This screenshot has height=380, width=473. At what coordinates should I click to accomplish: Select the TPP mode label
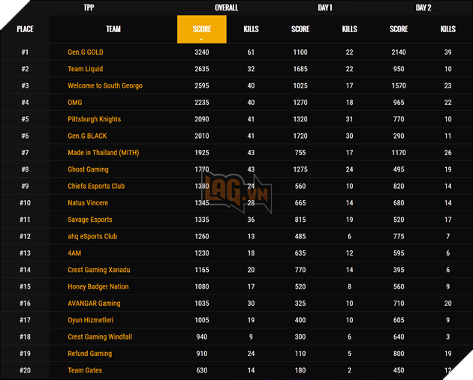[89, 7]
